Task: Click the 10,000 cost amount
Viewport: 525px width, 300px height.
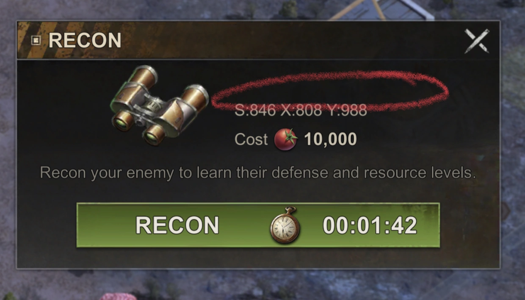Action: (330, 139)
